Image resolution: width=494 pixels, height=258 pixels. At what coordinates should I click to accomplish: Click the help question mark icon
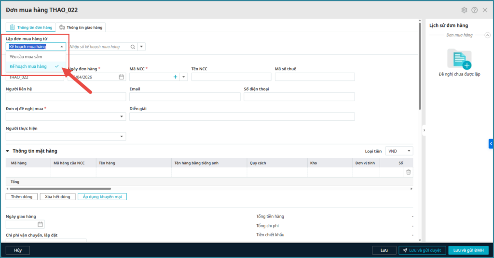475,10
